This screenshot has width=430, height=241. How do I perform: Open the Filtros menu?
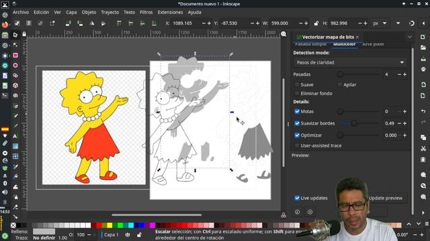[146, 12]
